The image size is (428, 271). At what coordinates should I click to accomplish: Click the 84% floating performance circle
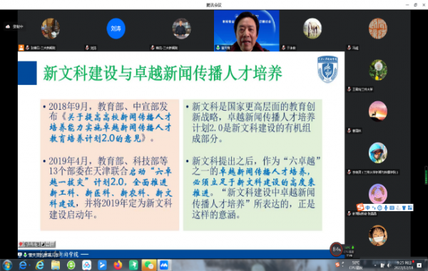tap(336, 249)
